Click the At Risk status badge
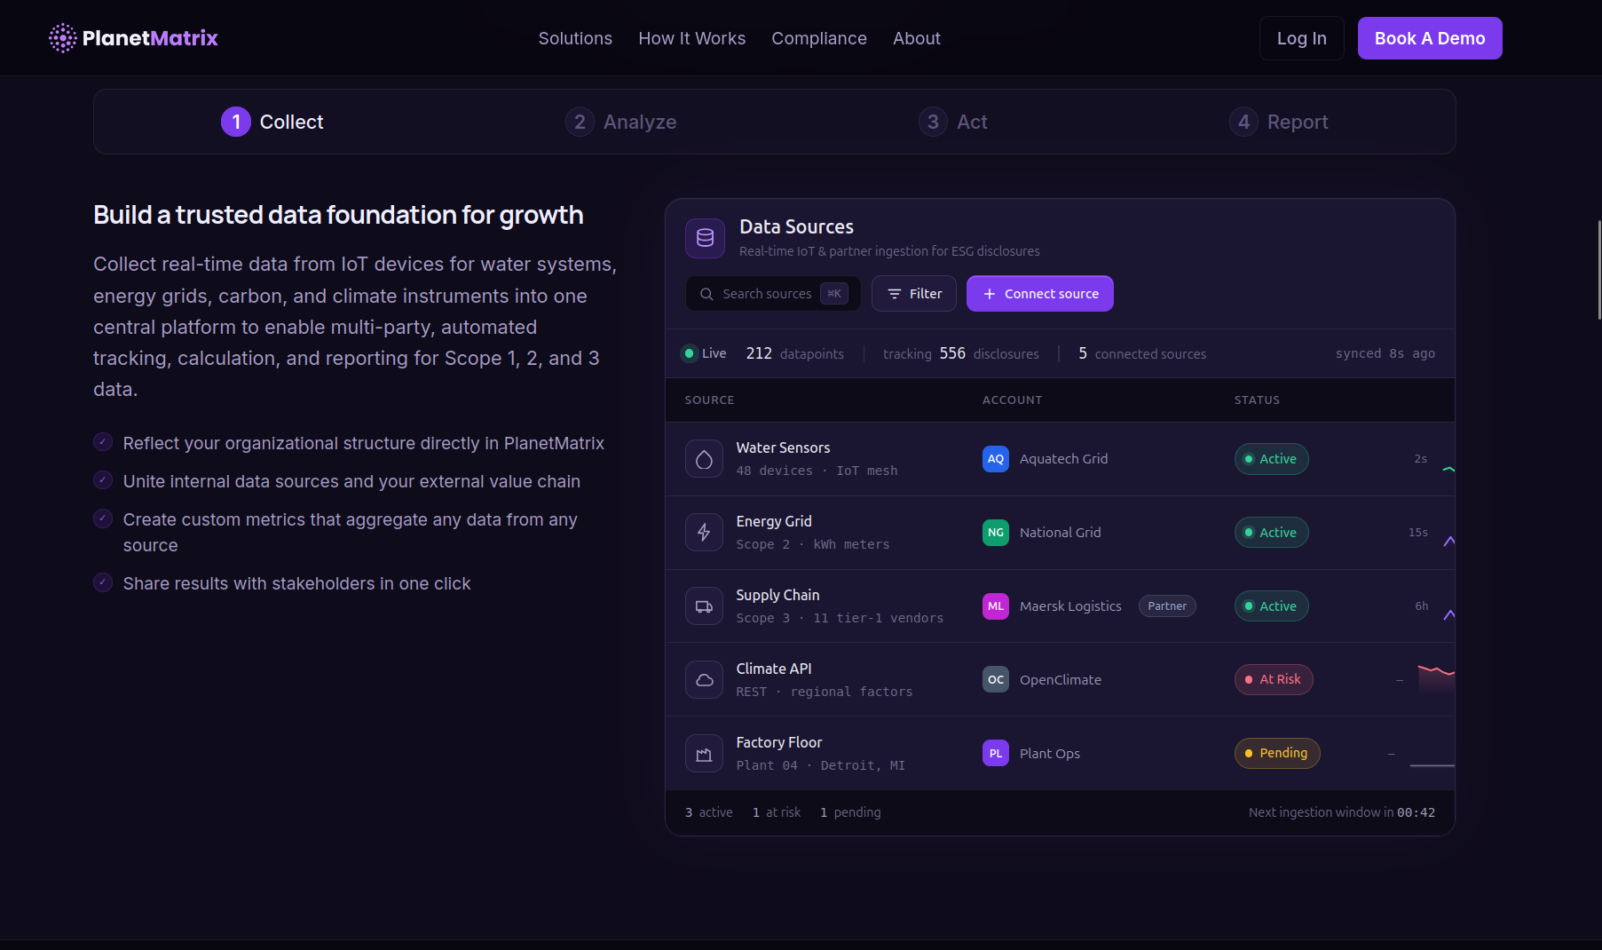 [1274, 679]
